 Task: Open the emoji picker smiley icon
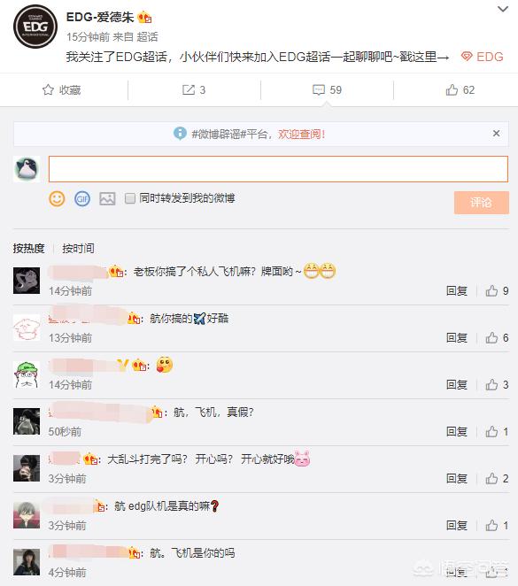pos(57,199)
